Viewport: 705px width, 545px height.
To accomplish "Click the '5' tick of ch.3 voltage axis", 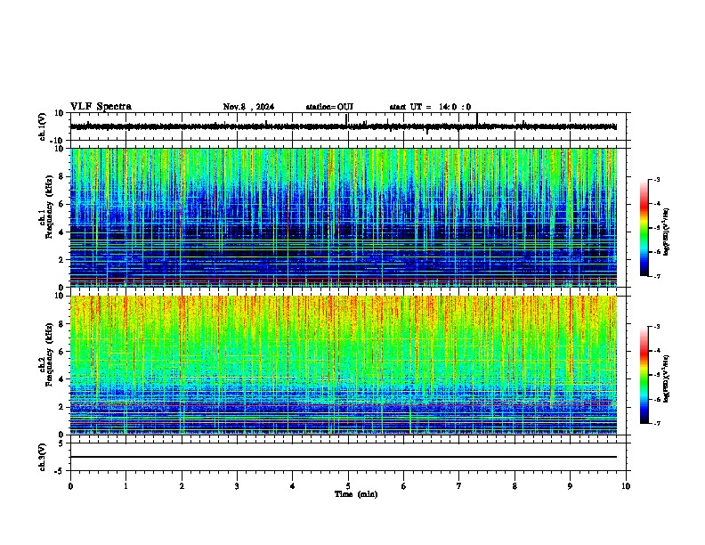I will 61,443.
